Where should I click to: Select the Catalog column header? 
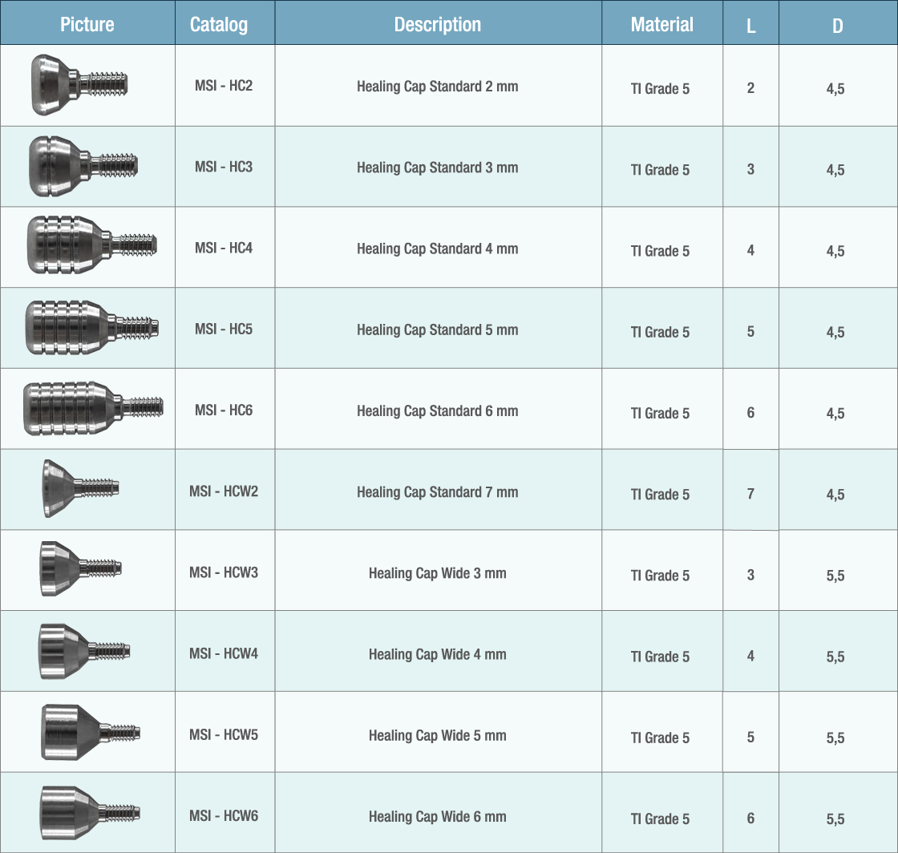pyautogui.click(x=219, y=24)
